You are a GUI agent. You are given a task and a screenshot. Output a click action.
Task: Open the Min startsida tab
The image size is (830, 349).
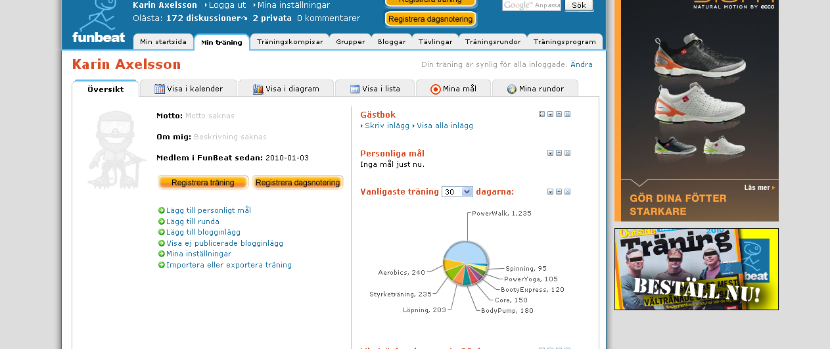[163, 41]
